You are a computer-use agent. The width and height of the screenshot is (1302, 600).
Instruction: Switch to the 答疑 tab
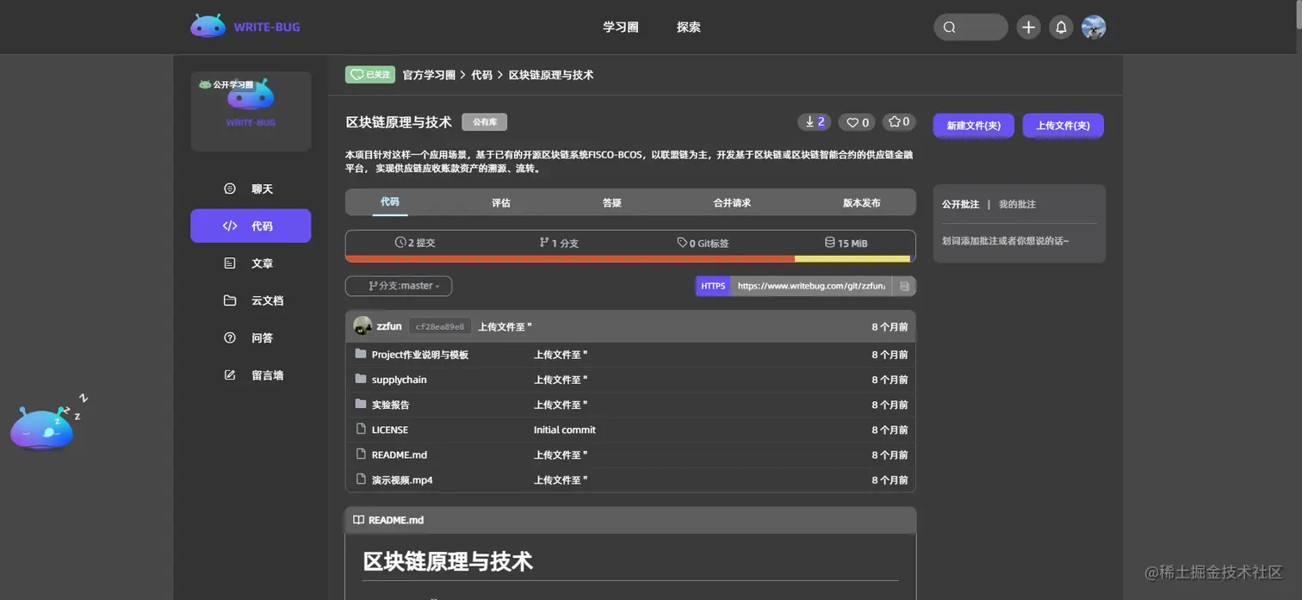point(612,203)
